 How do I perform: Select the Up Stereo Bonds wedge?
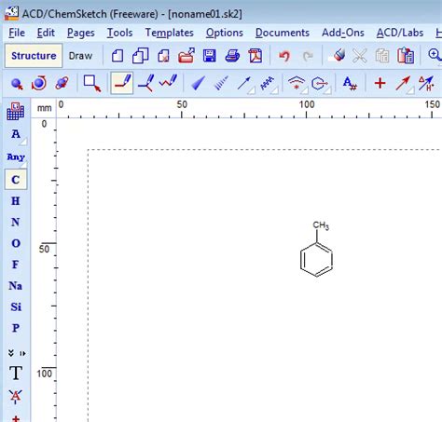pyautogui.click(x=198, y=83)
